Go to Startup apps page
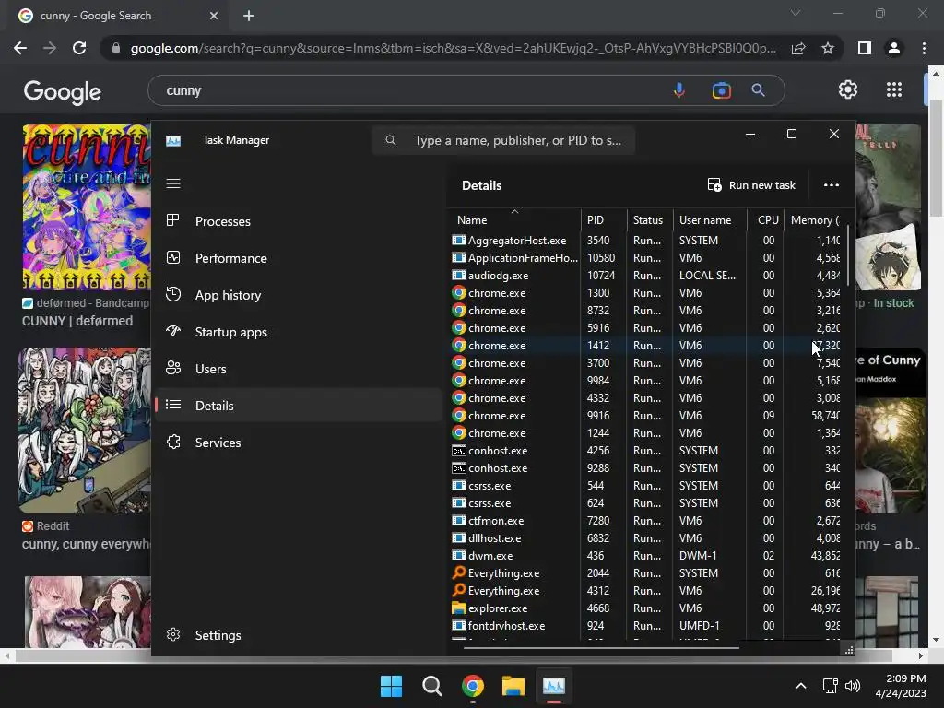 click(x=300, y=332)
